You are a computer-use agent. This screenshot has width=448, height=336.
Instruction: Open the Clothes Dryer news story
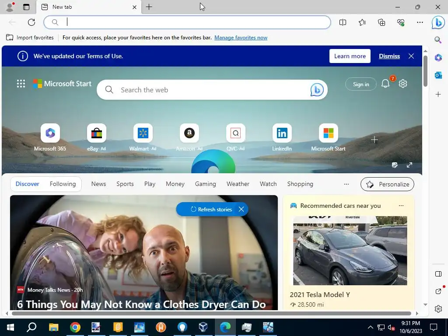pyautogui.click(x=141, y=304)
